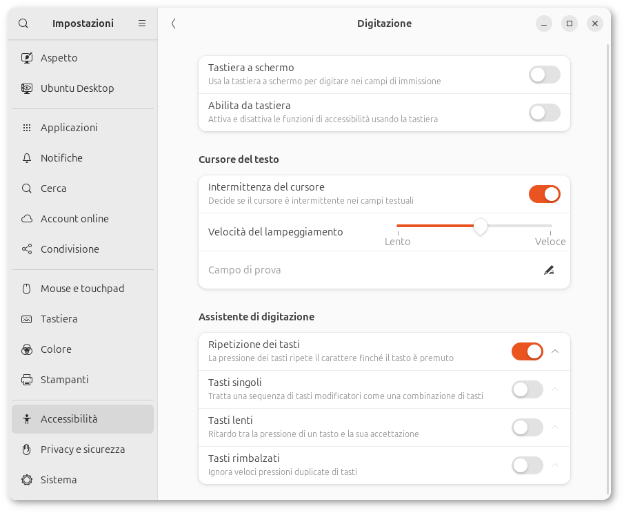Go back using the header arrow
624x513 pixels.
pyautogui.click(x=173, y=23)
